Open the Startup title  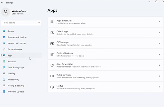60,86
